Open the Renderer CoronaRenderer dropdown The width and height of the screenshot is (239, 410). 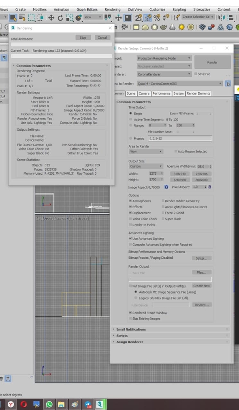click(x=164, y=74)
